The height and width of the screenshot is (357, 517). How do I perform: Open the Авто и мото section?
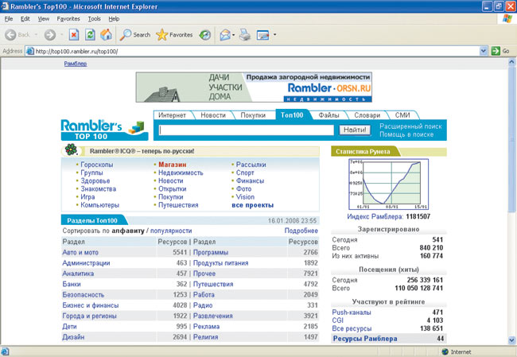tap(80, 252)
